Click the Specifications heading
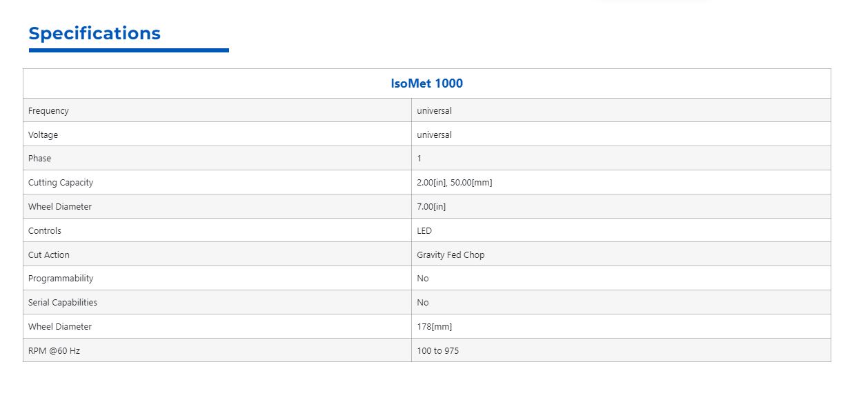The width and height of the screenshot is (861, 400). click(x=95, y=34)
